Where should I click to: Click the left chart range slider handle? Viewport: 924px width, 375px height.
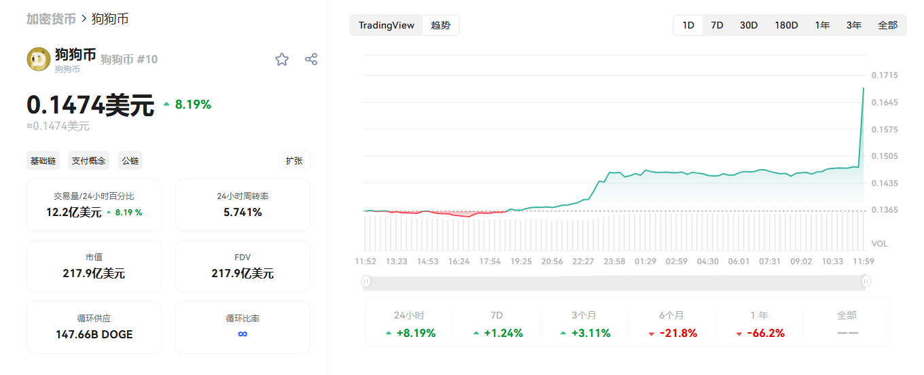[x=366, y=281]
